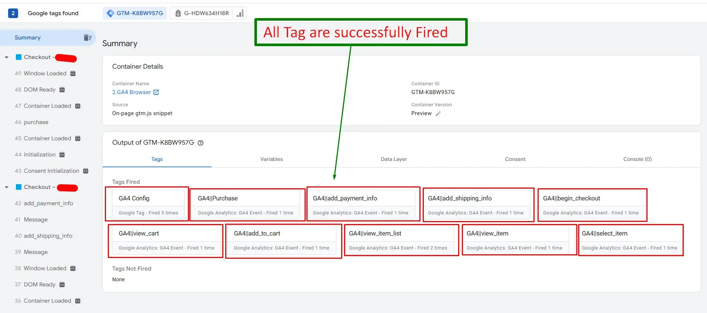Image resolution: width=707 pixels, height=313 pixels.
Task: Click the API icon next to 38 Window Loaded
Action: pos(73,268)
